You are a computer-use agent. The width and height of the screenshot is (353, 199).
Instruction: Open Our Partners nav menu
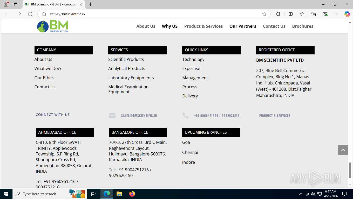243,26
